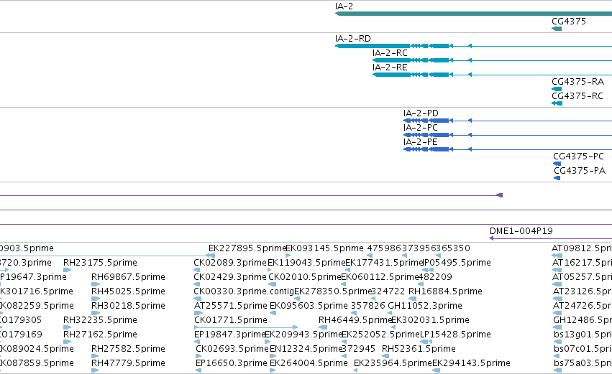
Task: Click the CK02693.5prime EST label
Action: (232, 349)
